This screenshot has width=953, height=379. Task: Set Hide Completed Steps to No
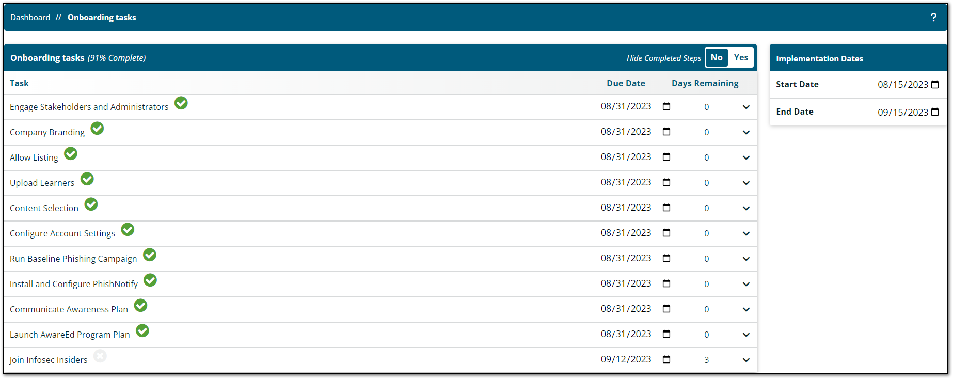click(717, 58)
